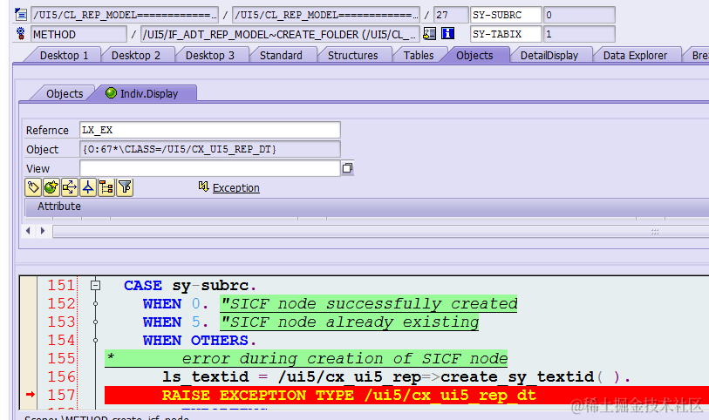Open the Tables tab
This screenshot has height=420, width=709.
tap(419, 56)
